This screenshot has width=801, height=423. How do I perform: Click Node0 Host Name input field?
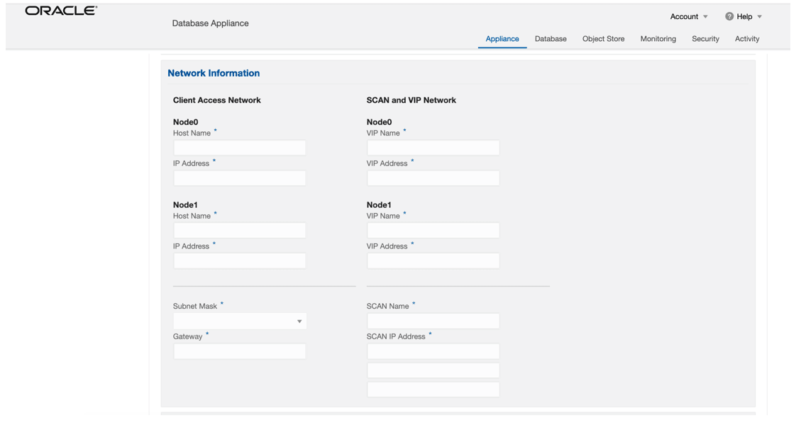click(239, 147)
